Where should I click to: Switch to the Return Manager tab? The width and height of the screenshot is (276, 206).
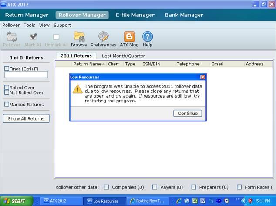click(27, 15)
